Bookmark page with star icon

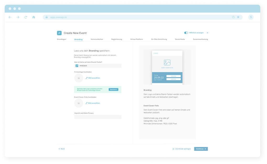238,17
